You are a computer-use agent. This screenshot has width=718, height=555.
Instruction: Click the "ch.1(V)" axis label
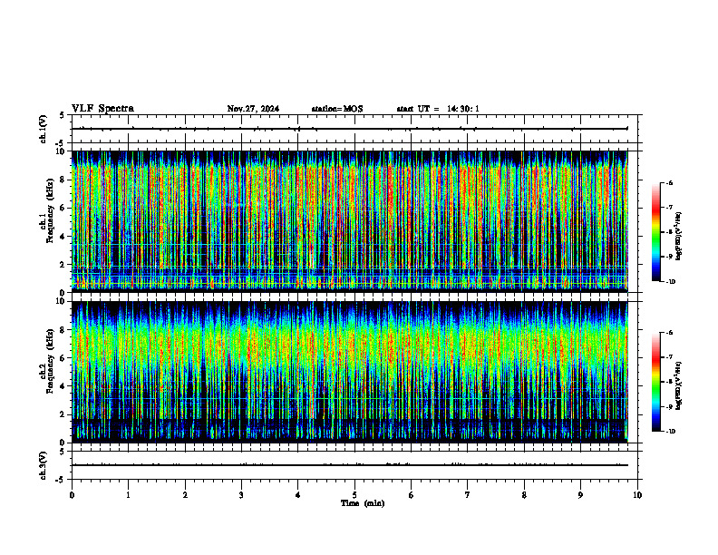point(44,129)
